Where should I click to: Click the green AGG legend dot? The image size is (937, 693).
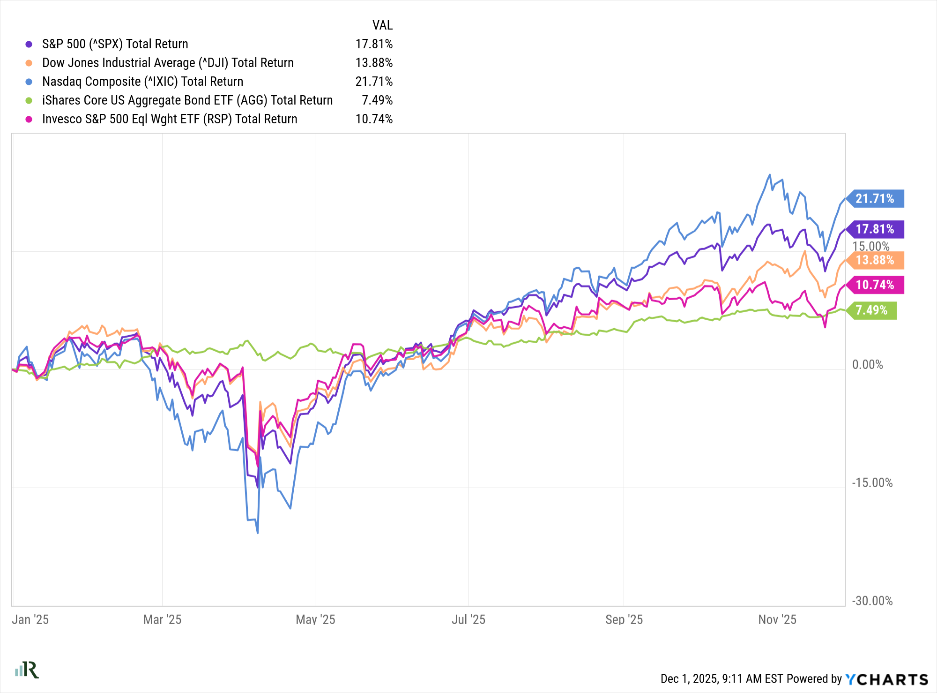[29, 101]
